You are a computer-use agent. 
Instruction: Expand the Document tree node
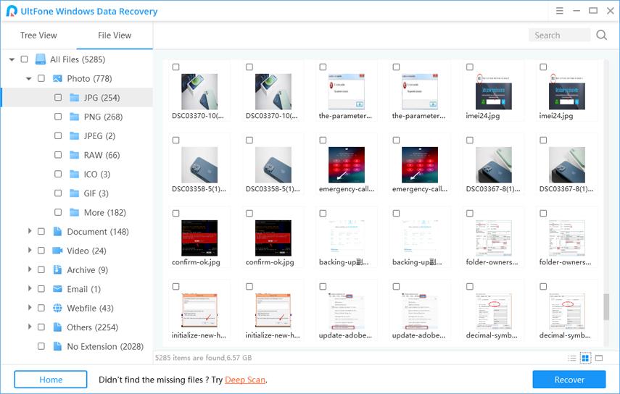coord(29,231)
